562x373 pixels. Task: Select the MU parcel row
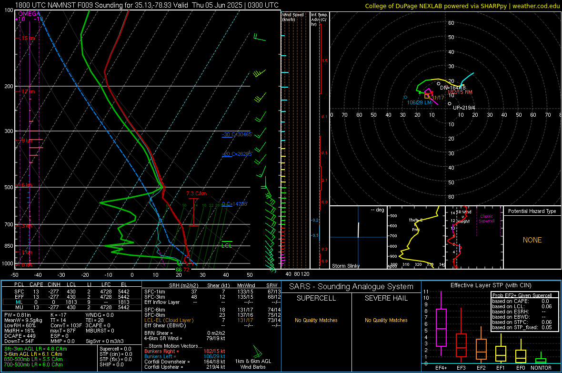72,307
